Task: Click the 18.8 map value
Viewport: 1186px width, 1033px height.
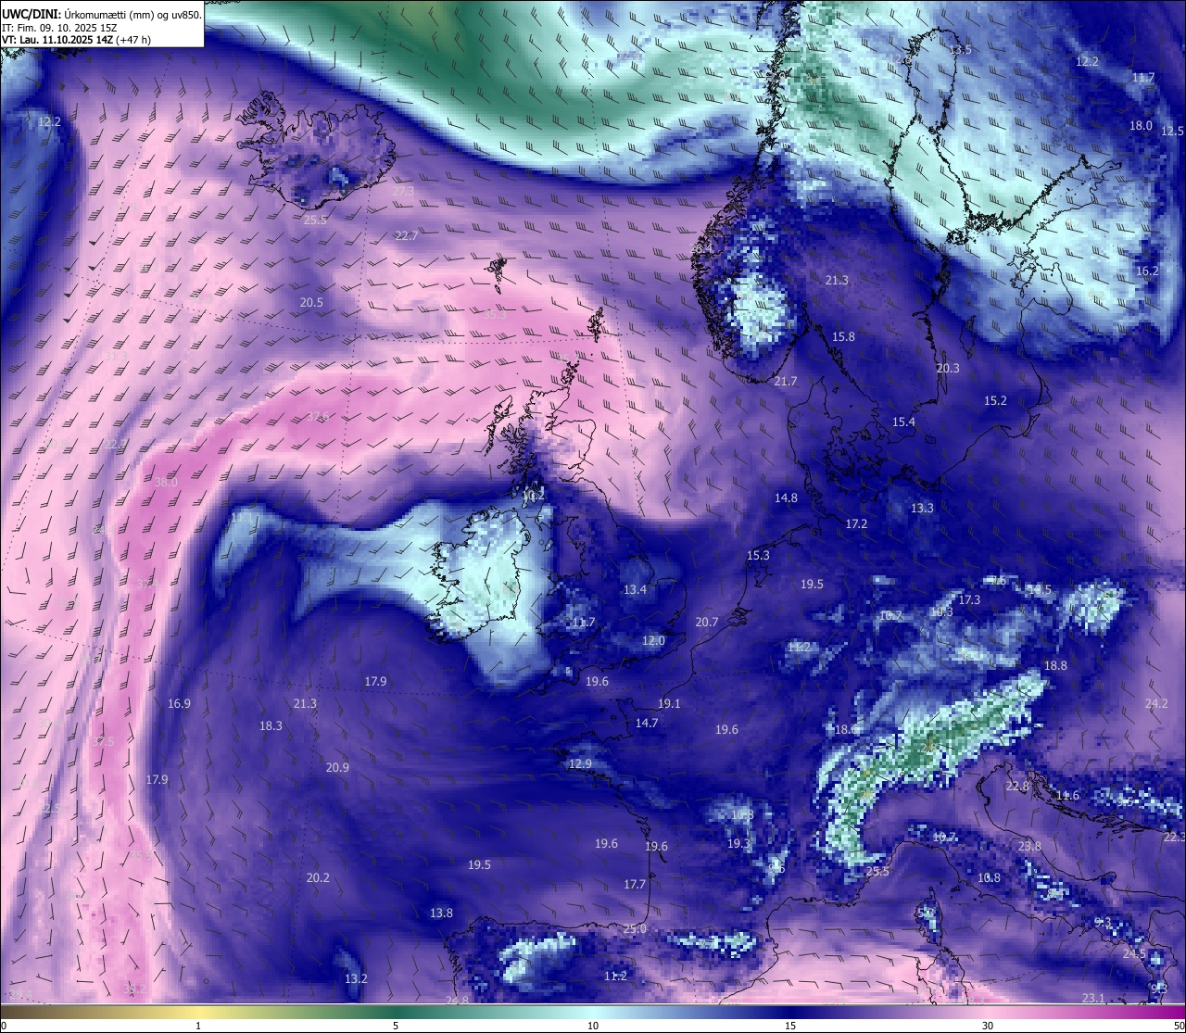Action: click(x=1055, y=666)
